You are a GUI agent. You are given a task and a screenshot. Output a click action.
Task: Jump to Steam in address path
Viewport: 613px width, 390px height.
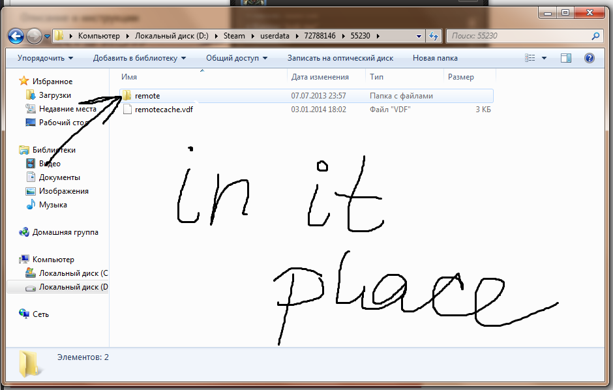(x=234, y=36)
